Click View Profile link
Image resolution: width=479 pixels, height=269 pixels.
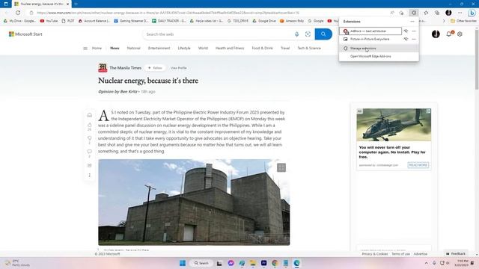(x=178, y=68)
